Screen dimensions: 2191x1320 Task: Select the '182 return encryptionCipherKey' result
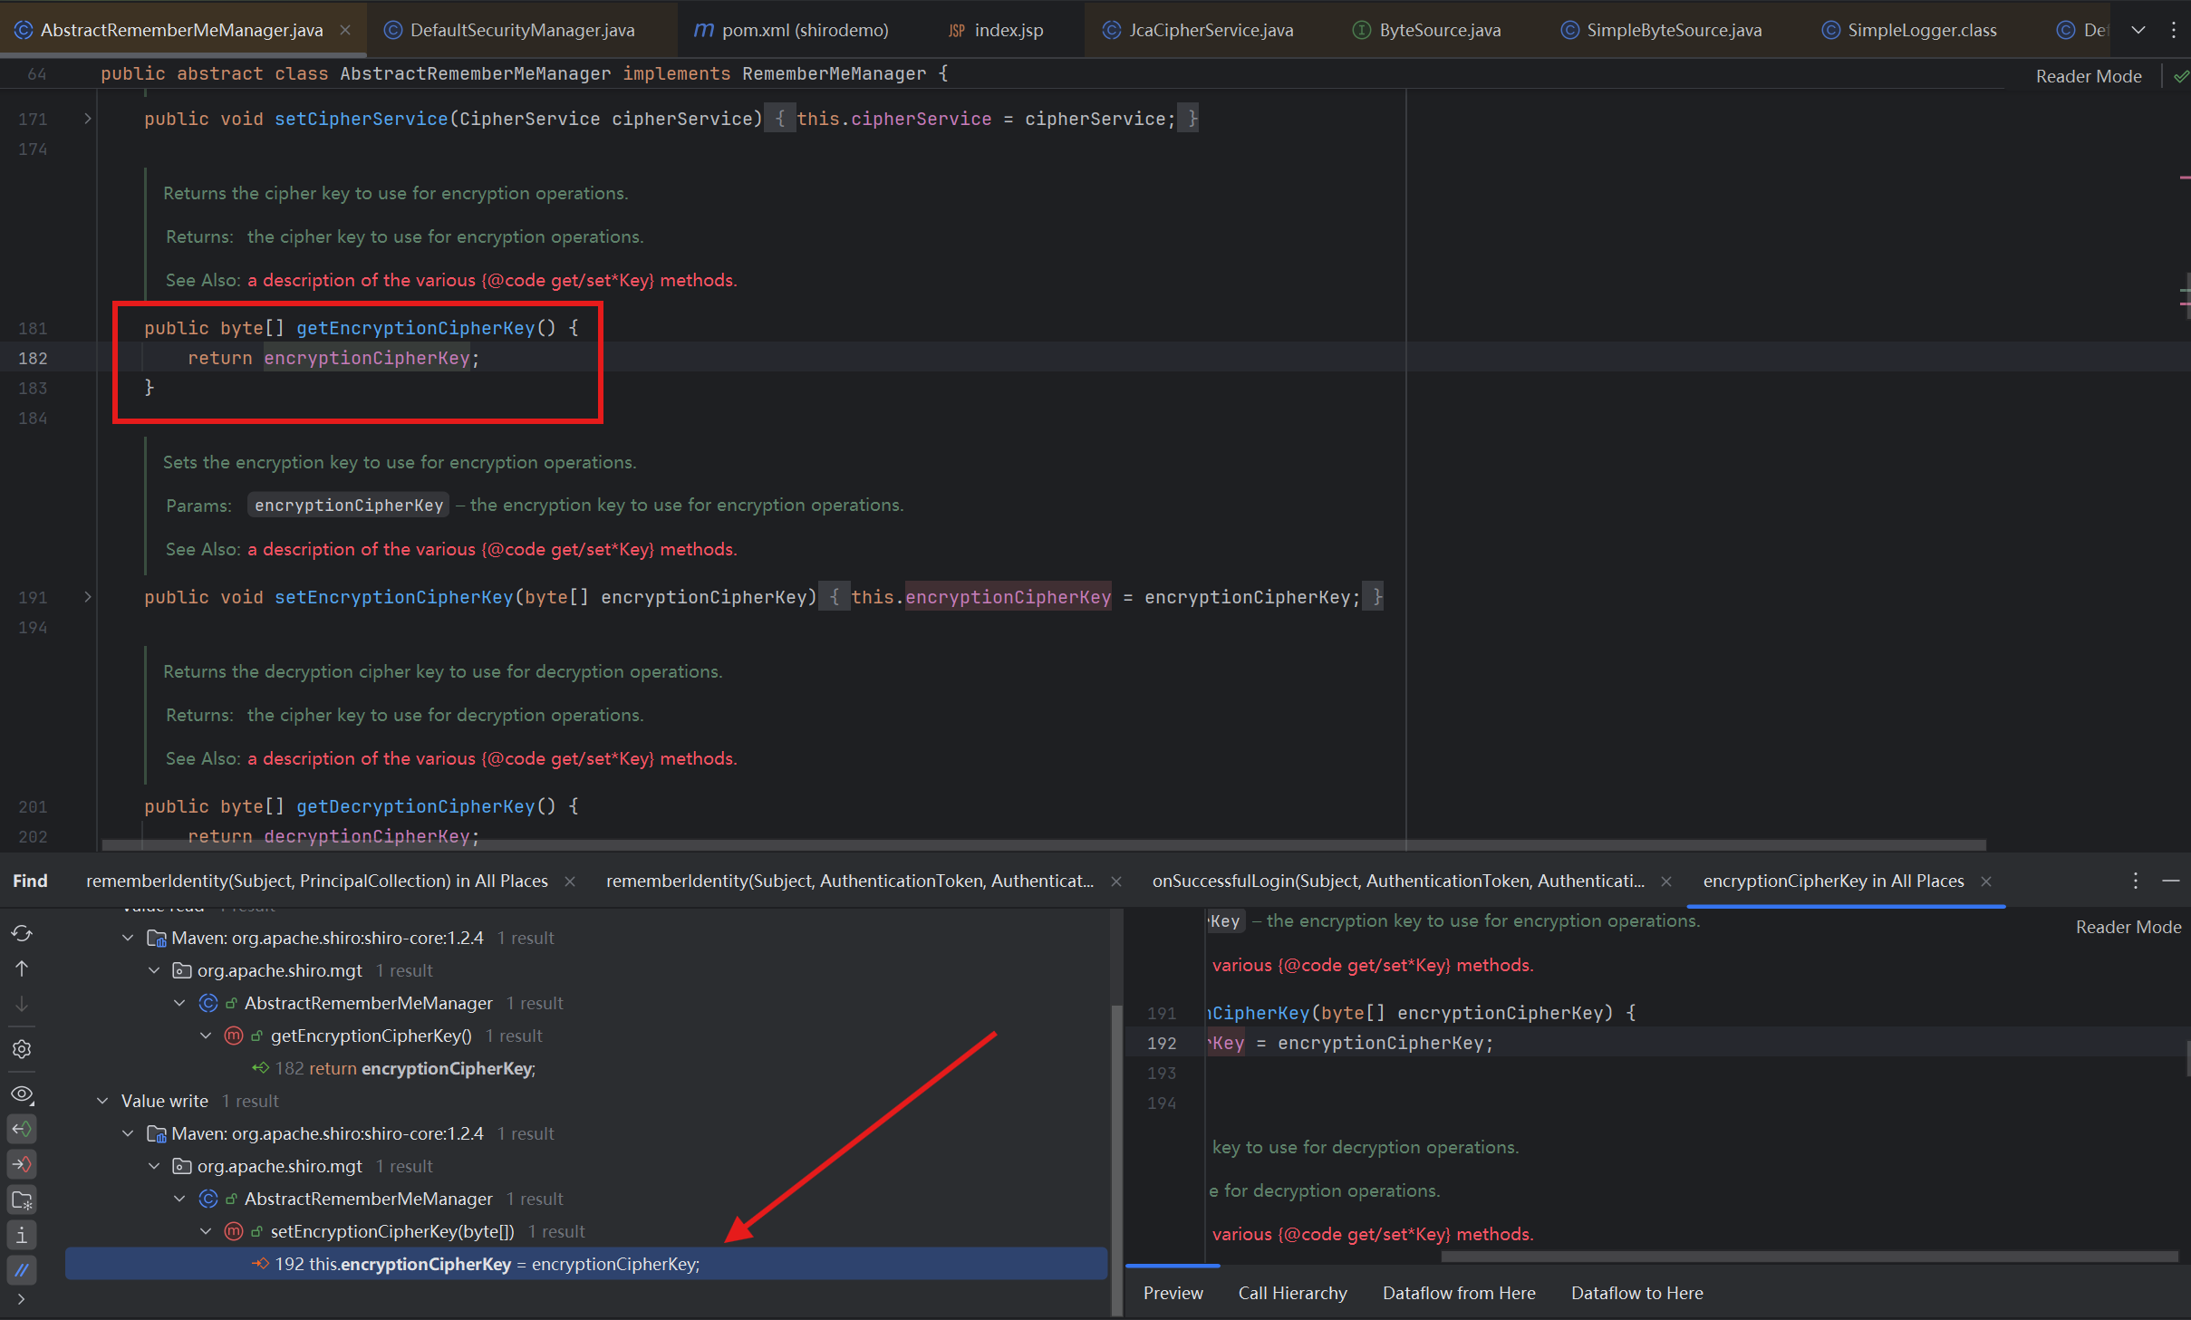point(404,1068)
